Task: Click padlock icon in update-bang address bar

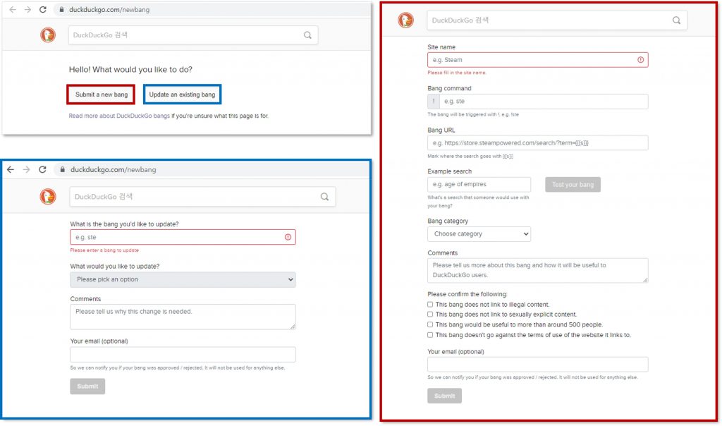Action: pos(62,169)
